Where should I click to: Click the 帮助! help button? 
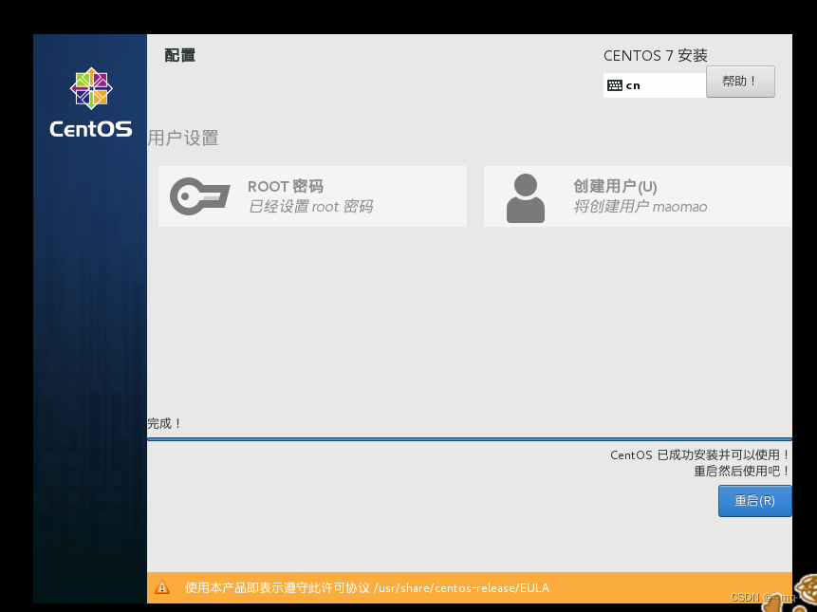(x=740, y=82)
